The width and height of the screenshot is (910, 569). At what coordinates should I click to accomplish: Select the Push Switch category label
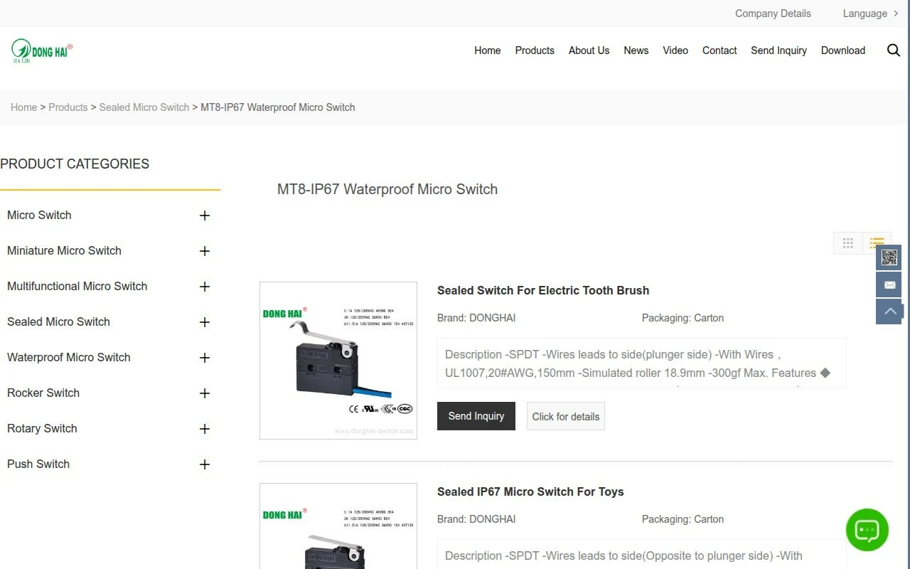pyautogui.click(x=38, y=464)
